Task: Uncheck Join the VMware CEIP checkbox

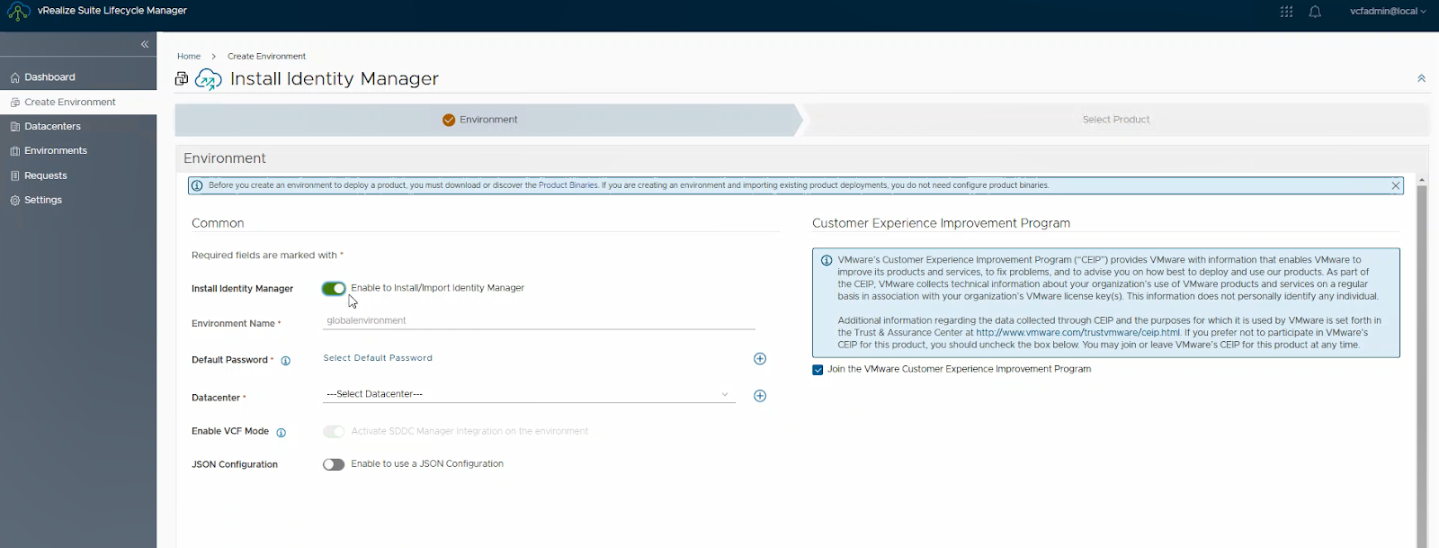Action: (x=818, y=370)
